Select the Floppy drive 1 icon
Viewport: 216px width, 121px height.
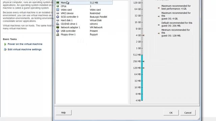click(x=58, y=34)
